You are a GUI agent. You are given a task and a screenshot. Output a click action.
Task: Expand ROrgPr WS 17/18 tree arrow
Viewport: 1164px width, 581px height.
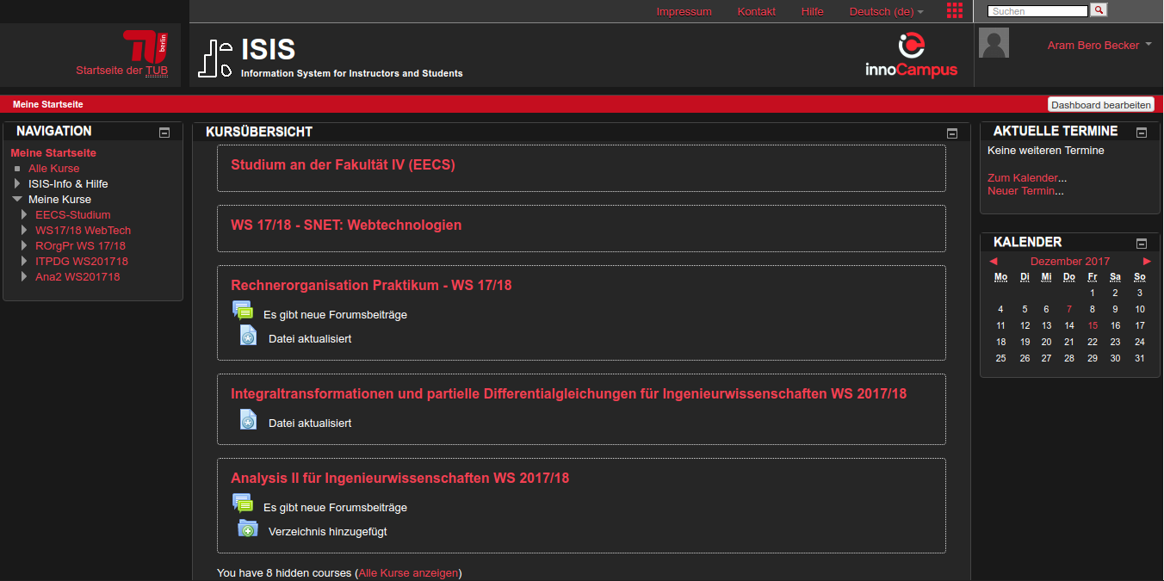point(24,245)
